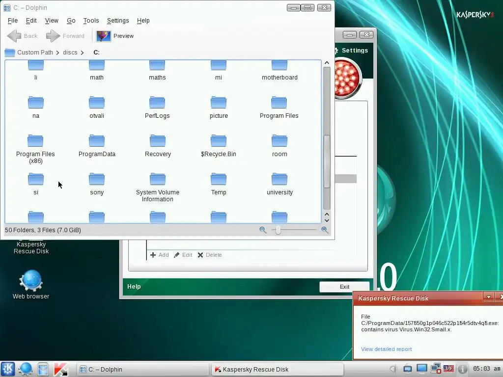503x377 pixels.
Task: Select the Recovery folder
Action: click(x=158, y=146)
